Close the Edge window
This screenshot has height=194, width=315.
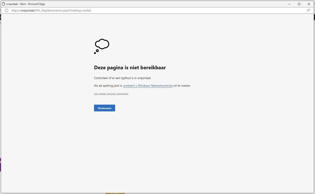point(309,4)
